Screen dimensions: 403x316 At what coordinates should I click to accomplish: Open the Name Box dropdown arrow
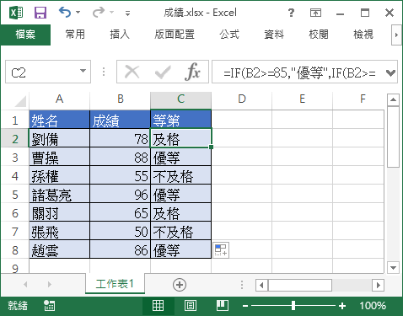click(x=83, y=71)
